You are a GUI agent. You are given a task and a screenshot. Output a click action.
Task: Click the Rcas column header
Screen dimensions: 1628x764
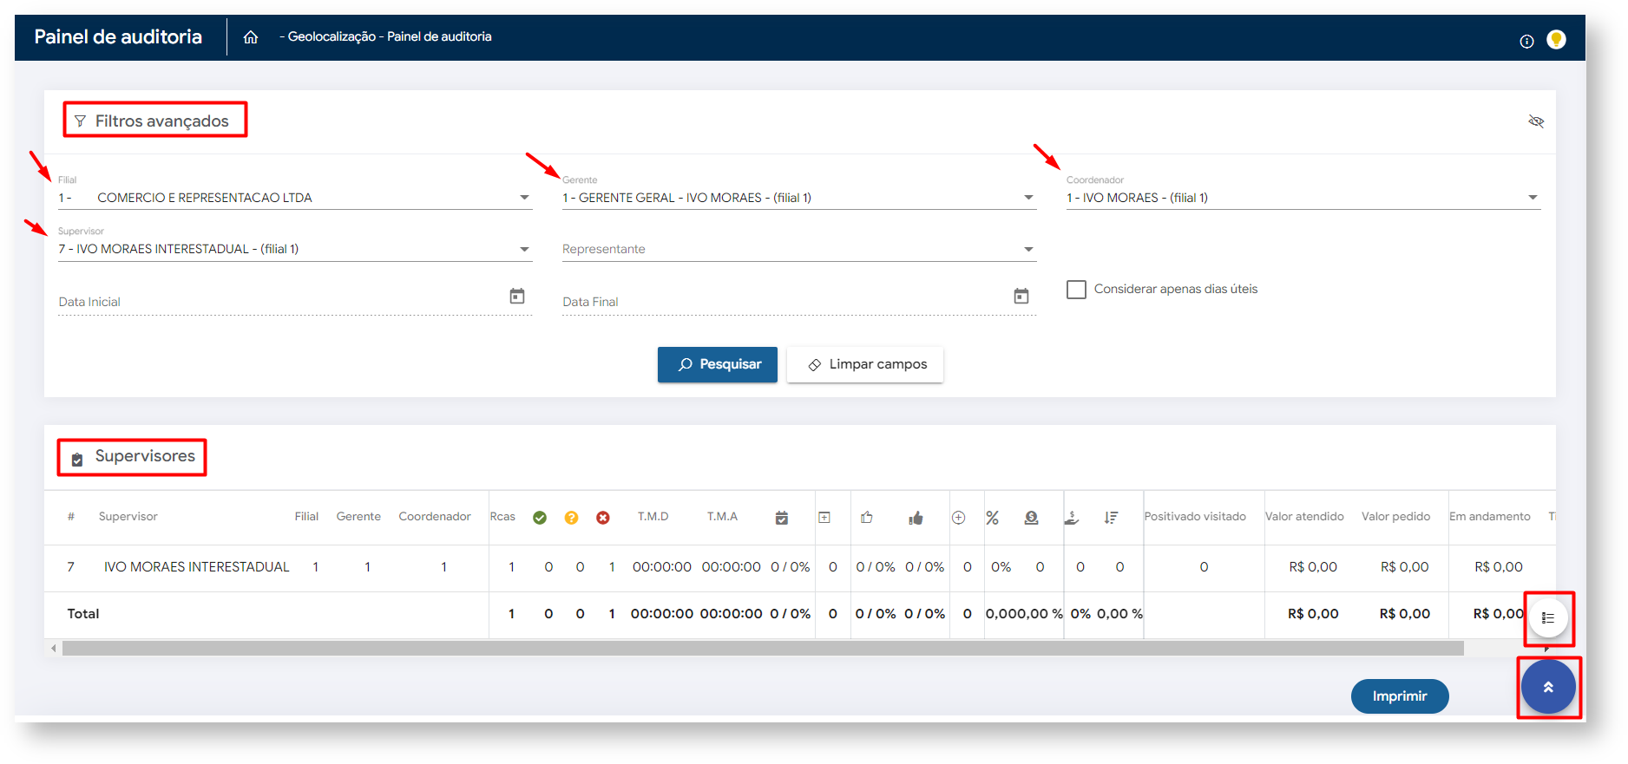pos(502,517)
